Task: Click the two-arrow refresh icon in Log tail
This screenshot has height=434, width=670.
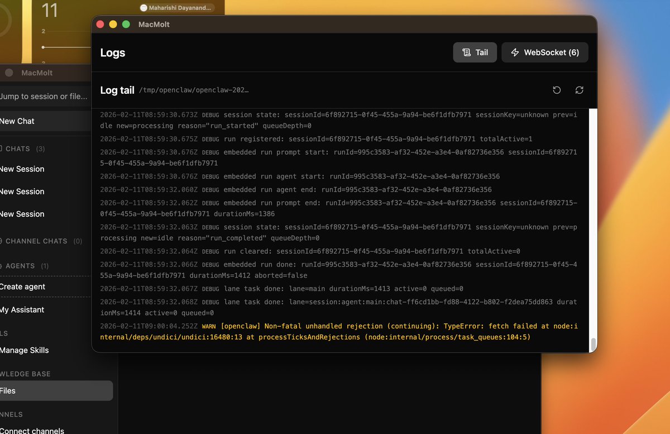Action: coord(580,90)
